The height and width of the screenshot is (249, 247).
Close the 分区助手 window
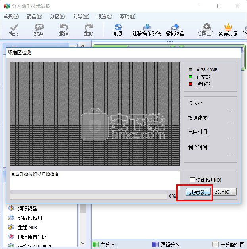237,6
